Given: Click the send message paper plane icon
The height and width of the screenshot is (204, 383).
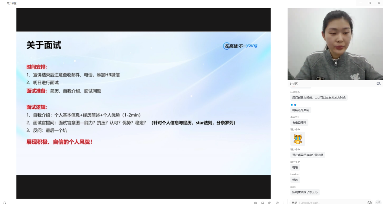Looking at the screenshot, I should point(378,202).
